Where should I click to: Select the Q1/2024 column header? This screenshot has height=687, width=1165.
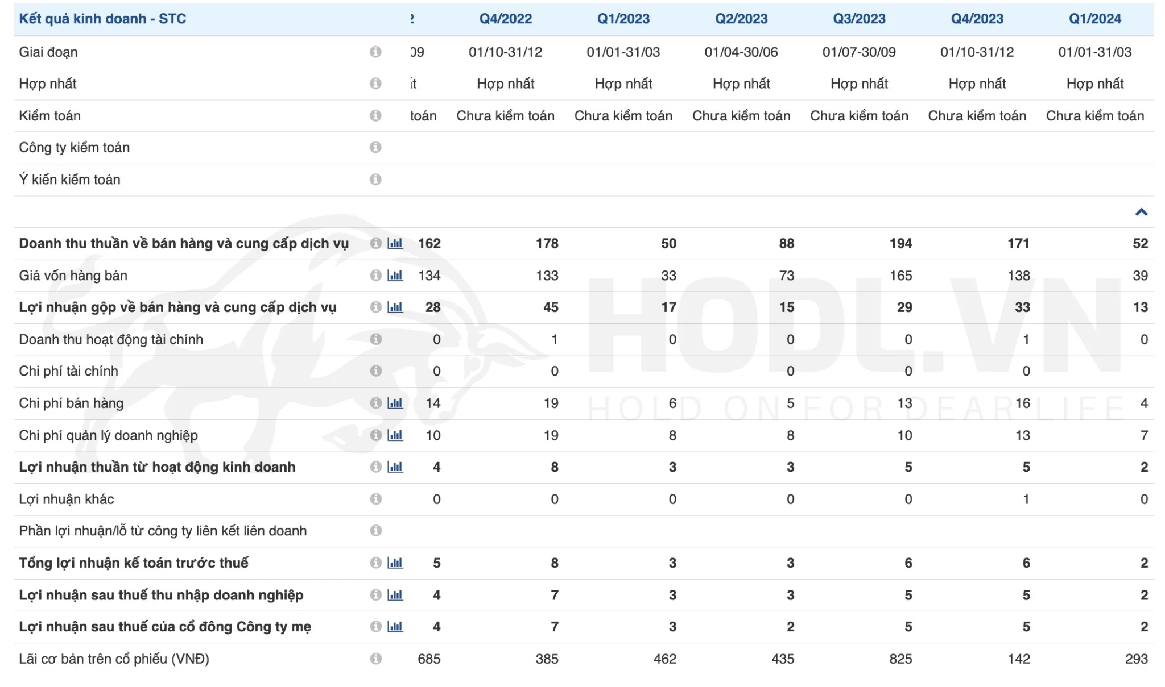tap(1094, 19)
